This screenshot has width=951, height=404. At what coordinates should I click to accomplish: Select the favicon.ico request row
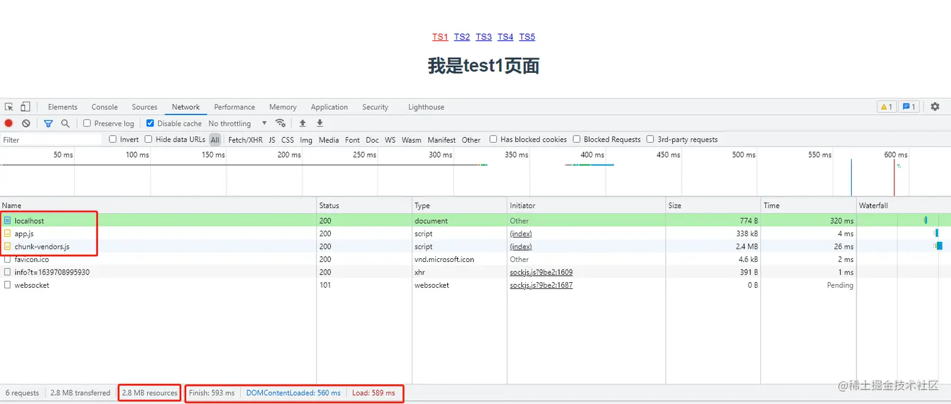click(x=475, y=259)
